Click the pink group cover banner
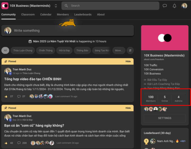 click(164, 38)
